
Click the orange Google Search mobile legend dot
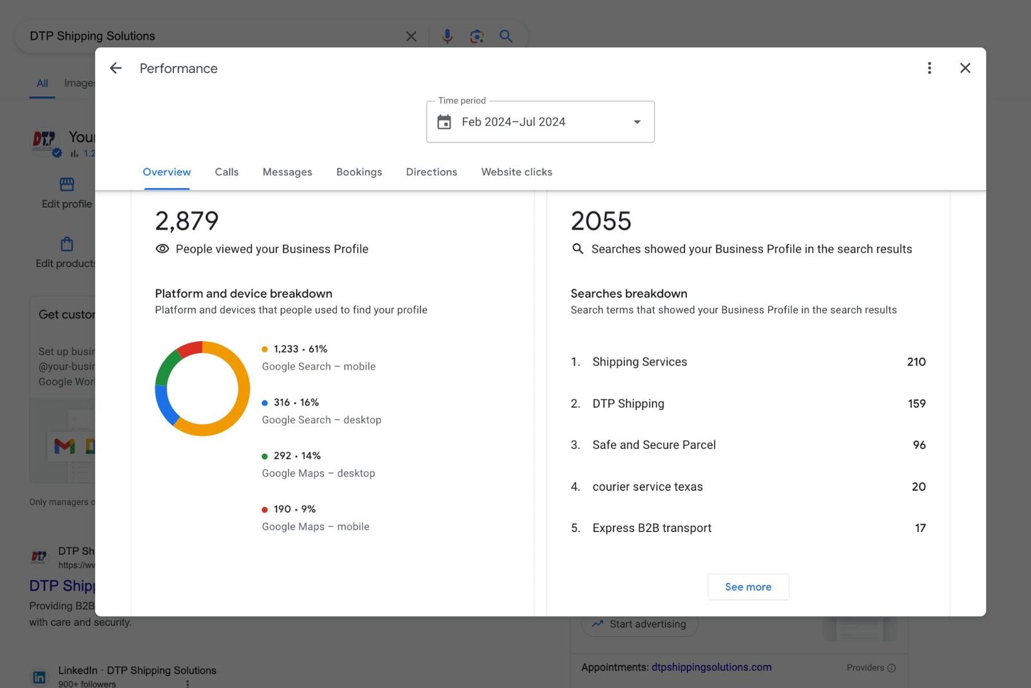(264, 349)
